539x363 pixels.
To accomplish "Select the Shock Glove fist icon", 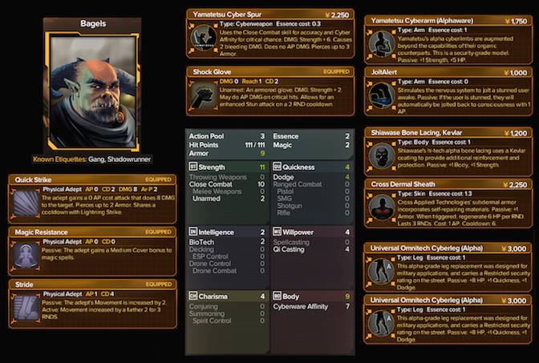I will coord(204,95).
